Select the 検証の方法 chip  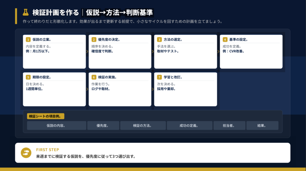(x=143, y=125)
